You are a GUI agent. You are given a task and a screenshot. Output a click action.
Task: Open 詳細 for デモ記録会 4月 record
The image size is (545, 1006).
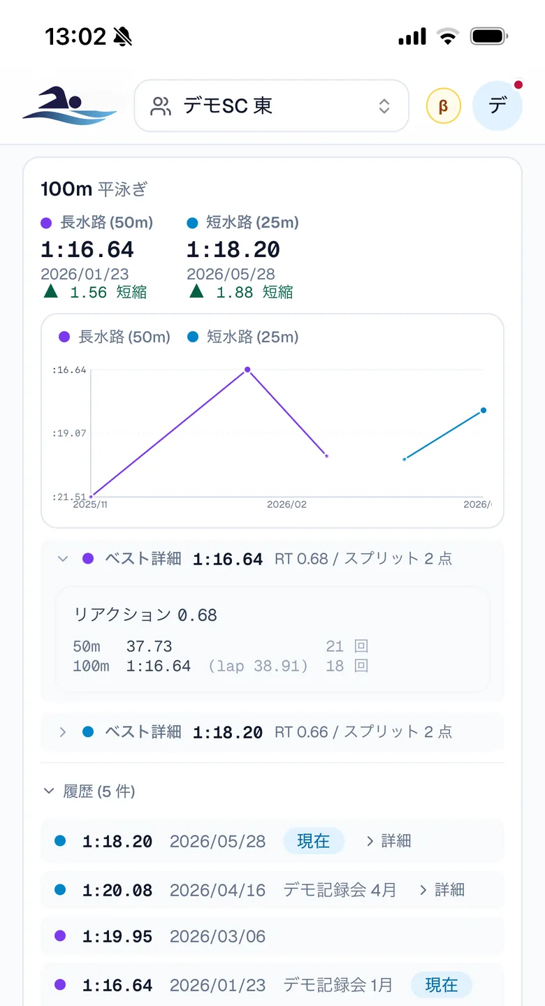click(x=442, y=889)
